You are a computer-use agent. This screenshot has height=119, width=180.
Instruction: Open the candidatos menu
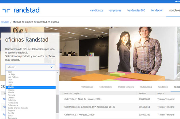pos(97,10)
